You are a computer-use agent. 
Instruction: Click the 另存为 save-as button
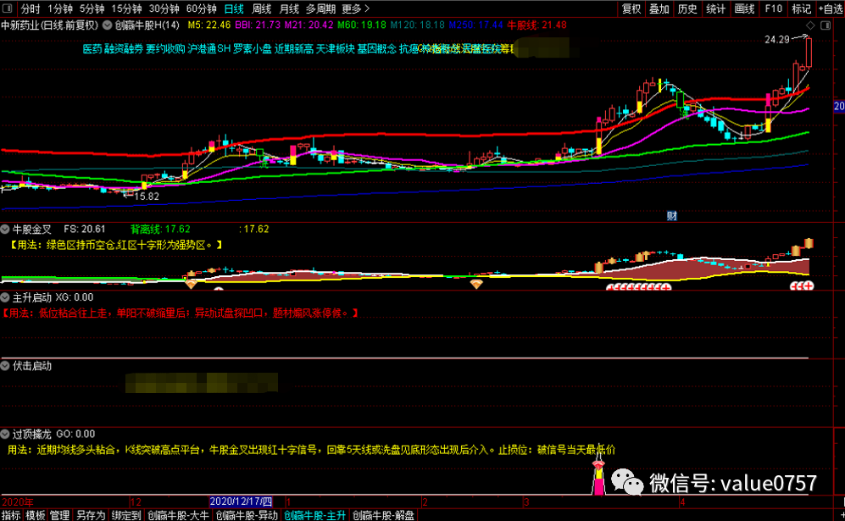90,516
